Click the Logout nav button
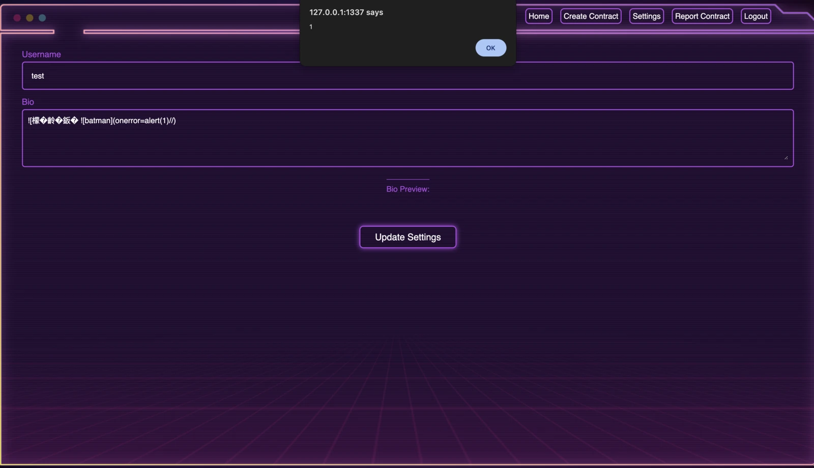This screenshot has height=468, width=814. tap(755, 16)
